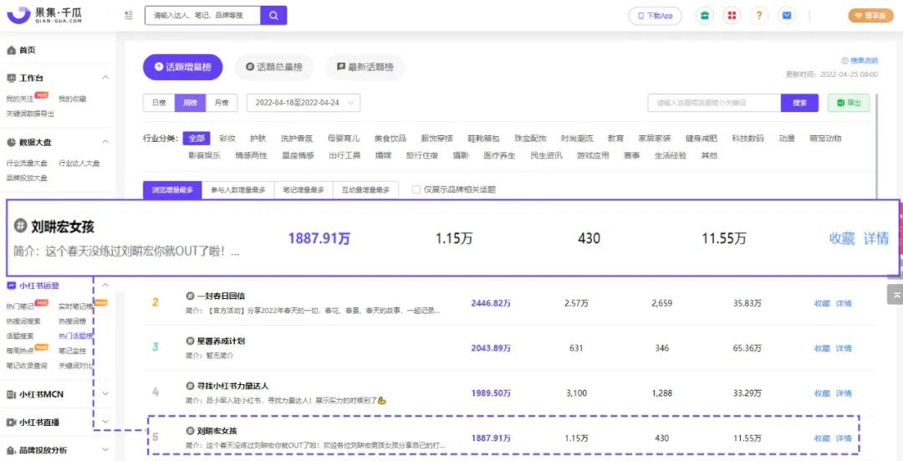Collapse the 工作台 section chevron

[x=105, y=78]
